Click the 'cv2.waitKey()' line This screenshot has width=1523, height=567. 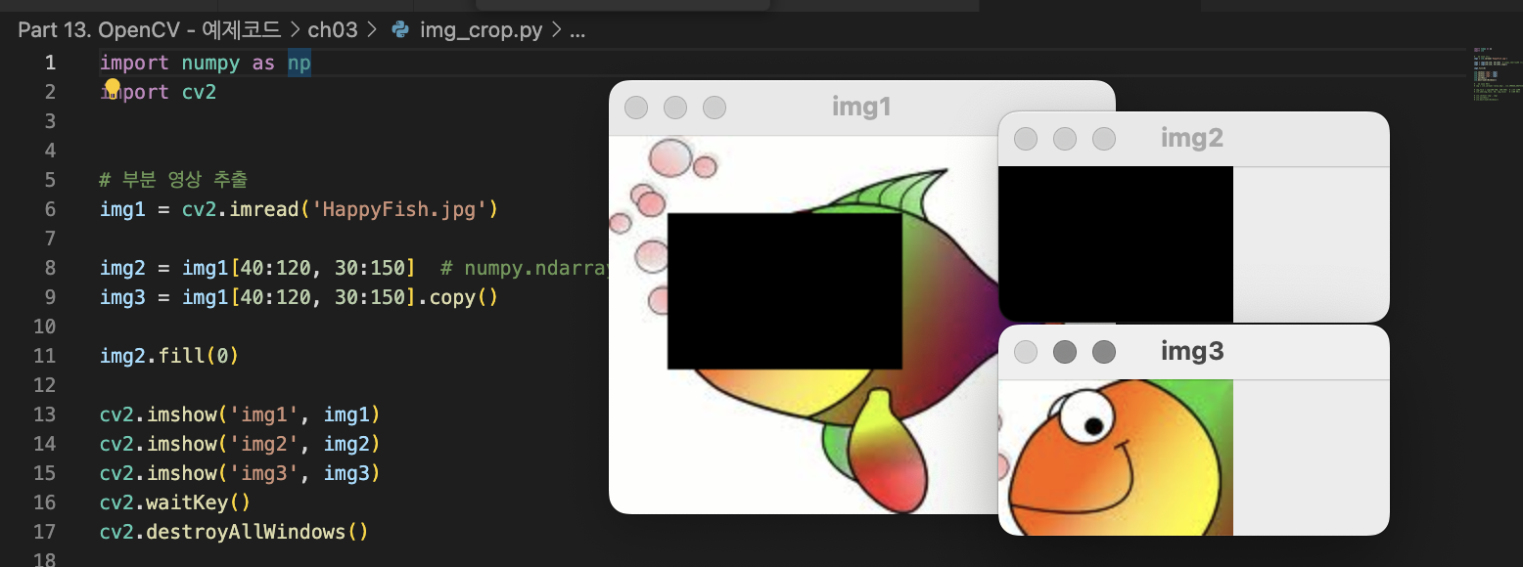tap(175, 502)
